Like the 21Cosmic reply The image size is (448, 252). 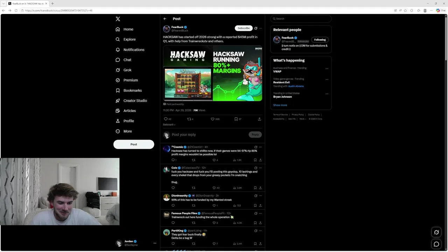coord(216,160)
